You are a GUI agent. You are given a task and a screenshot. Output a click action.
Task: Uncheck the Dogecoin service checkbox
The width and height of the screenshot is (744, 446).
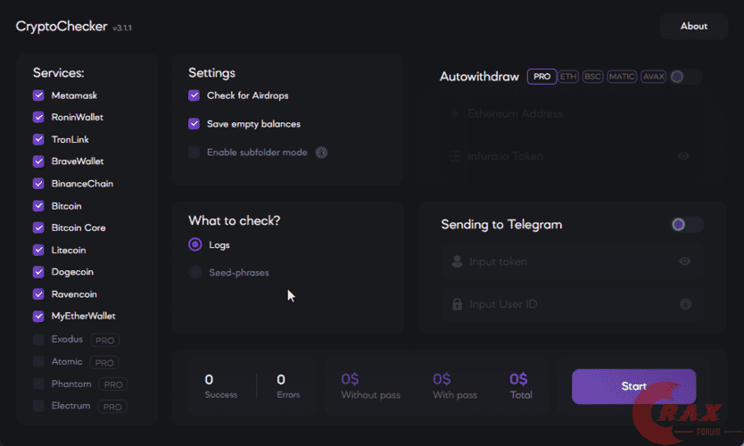(38, 272)
